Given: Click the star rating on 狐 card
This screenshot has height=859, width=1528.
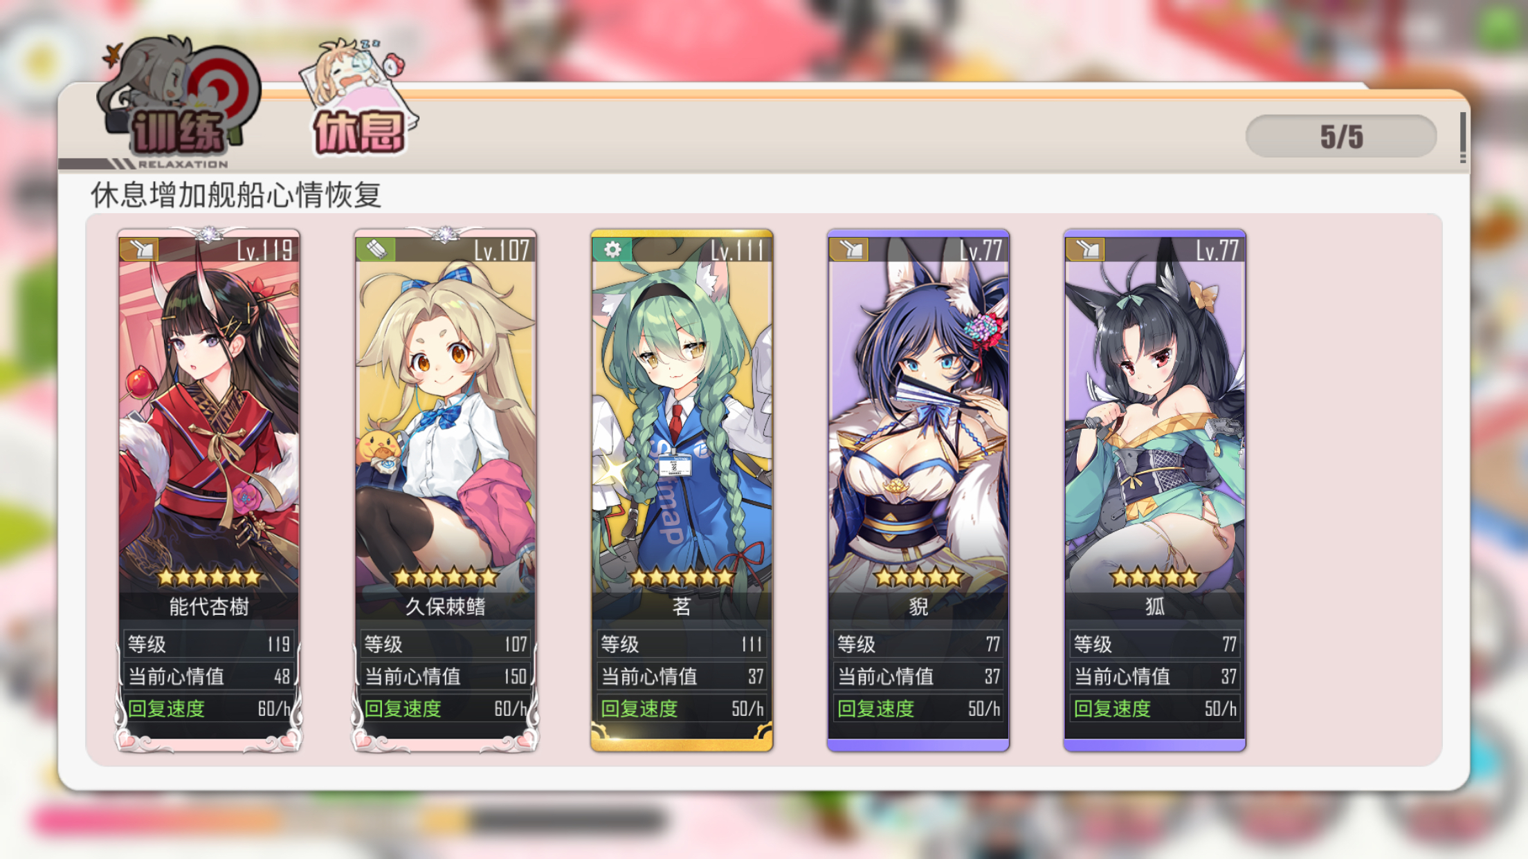Looking at the screenshot, I should pos(1155,576).
